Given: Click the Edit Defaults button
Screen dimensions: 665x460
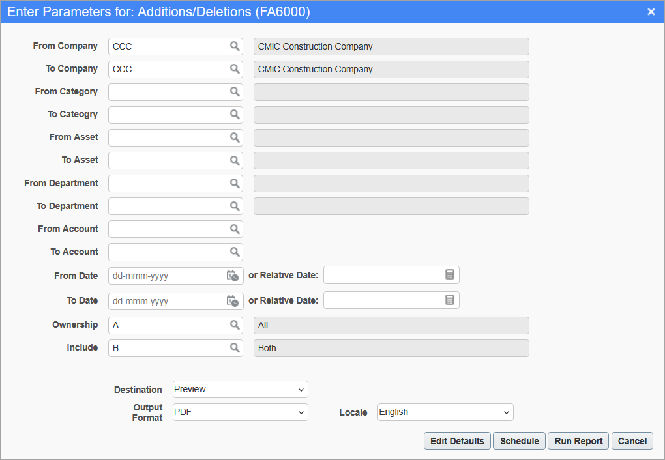Looking at the screenshot, I should [x=457, y=440].
